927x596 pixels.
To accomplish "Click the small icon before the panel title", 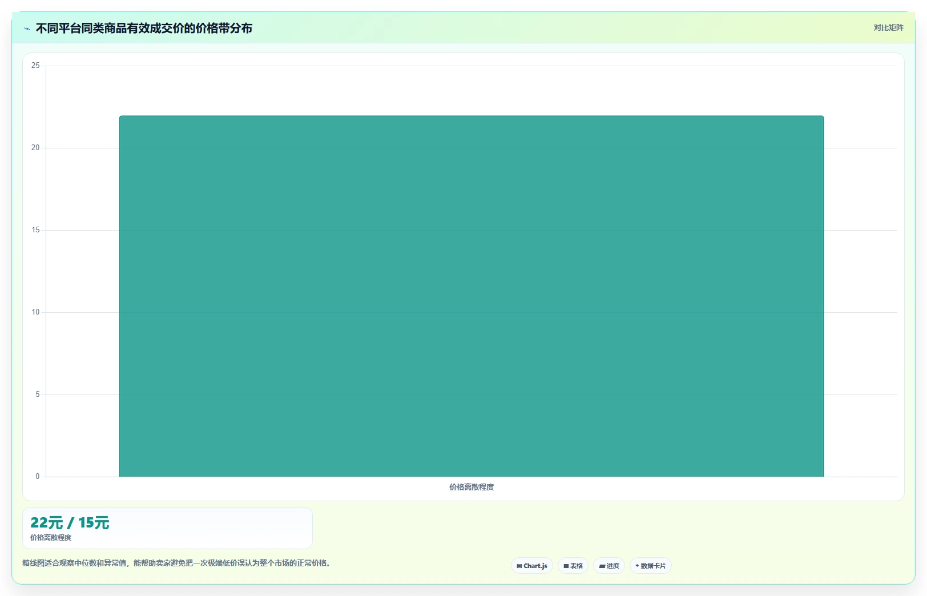I will pos(27,29).
